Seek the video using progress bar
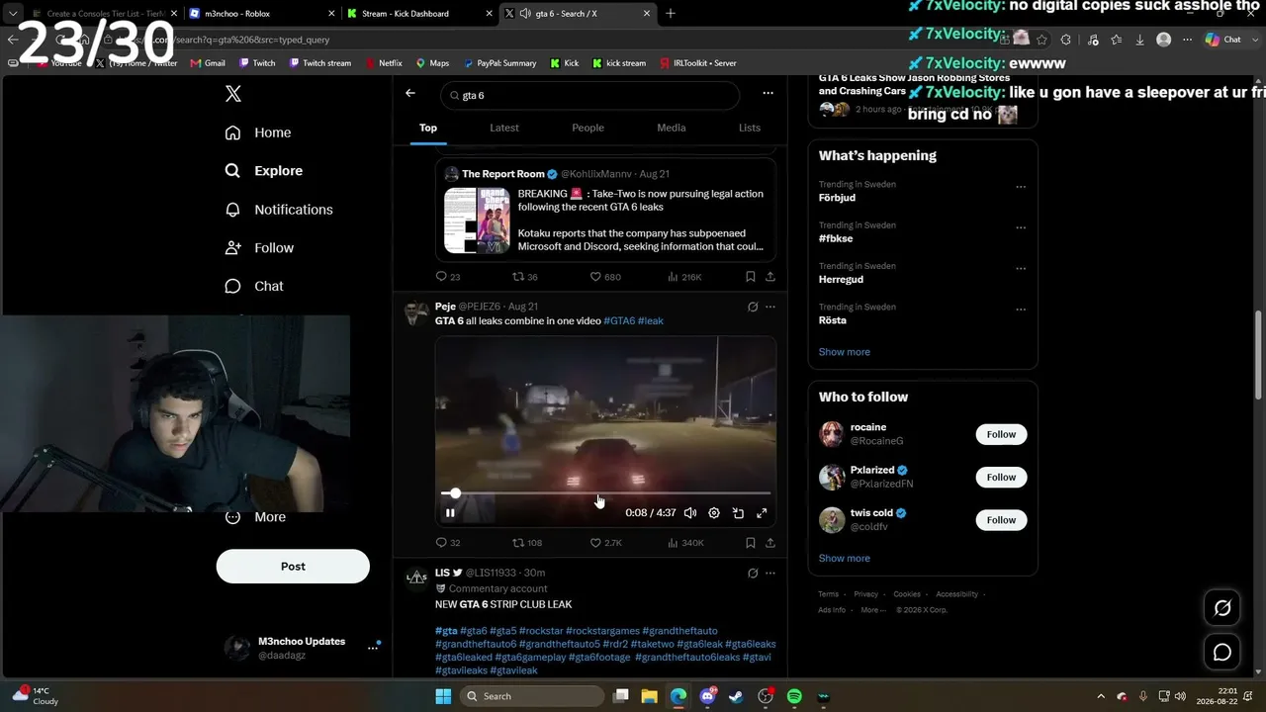This screenshot has height=712, width=1266. pyautogui.click(x=605, y=492)
